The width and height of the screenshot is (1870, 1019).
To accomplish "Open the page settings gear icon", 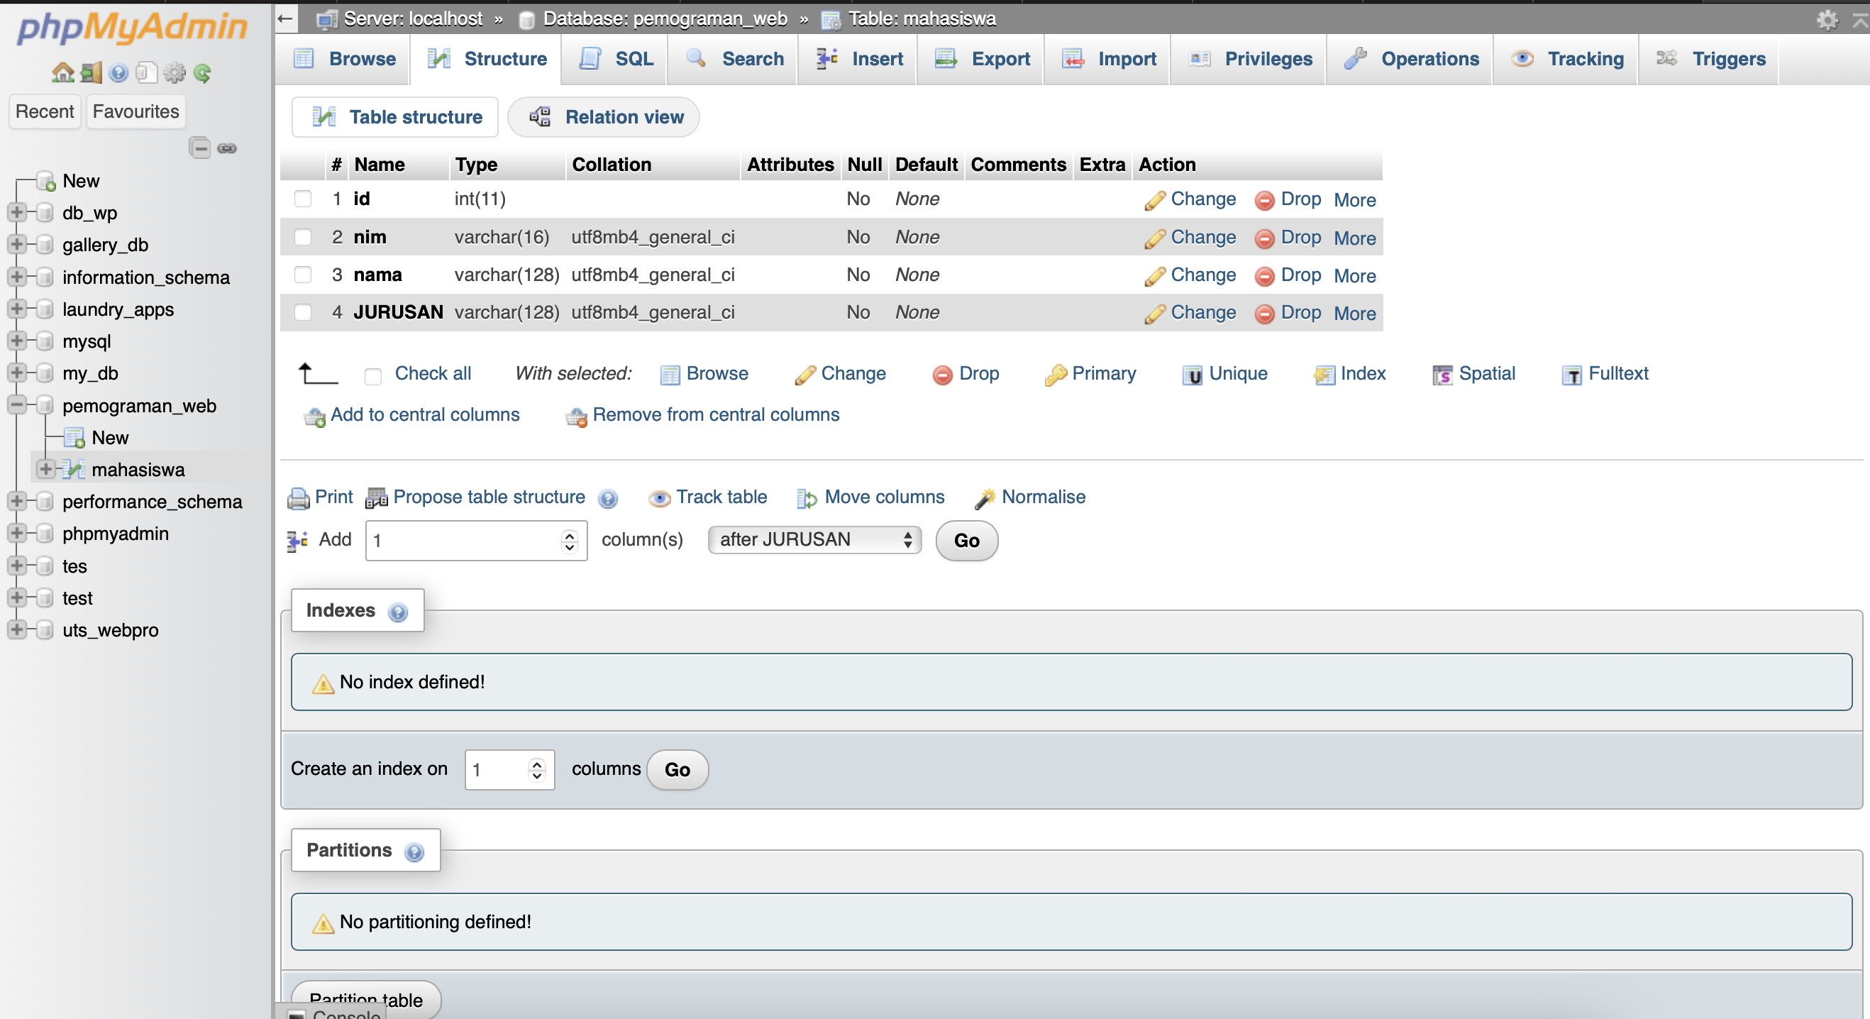I will point(1827,20).
